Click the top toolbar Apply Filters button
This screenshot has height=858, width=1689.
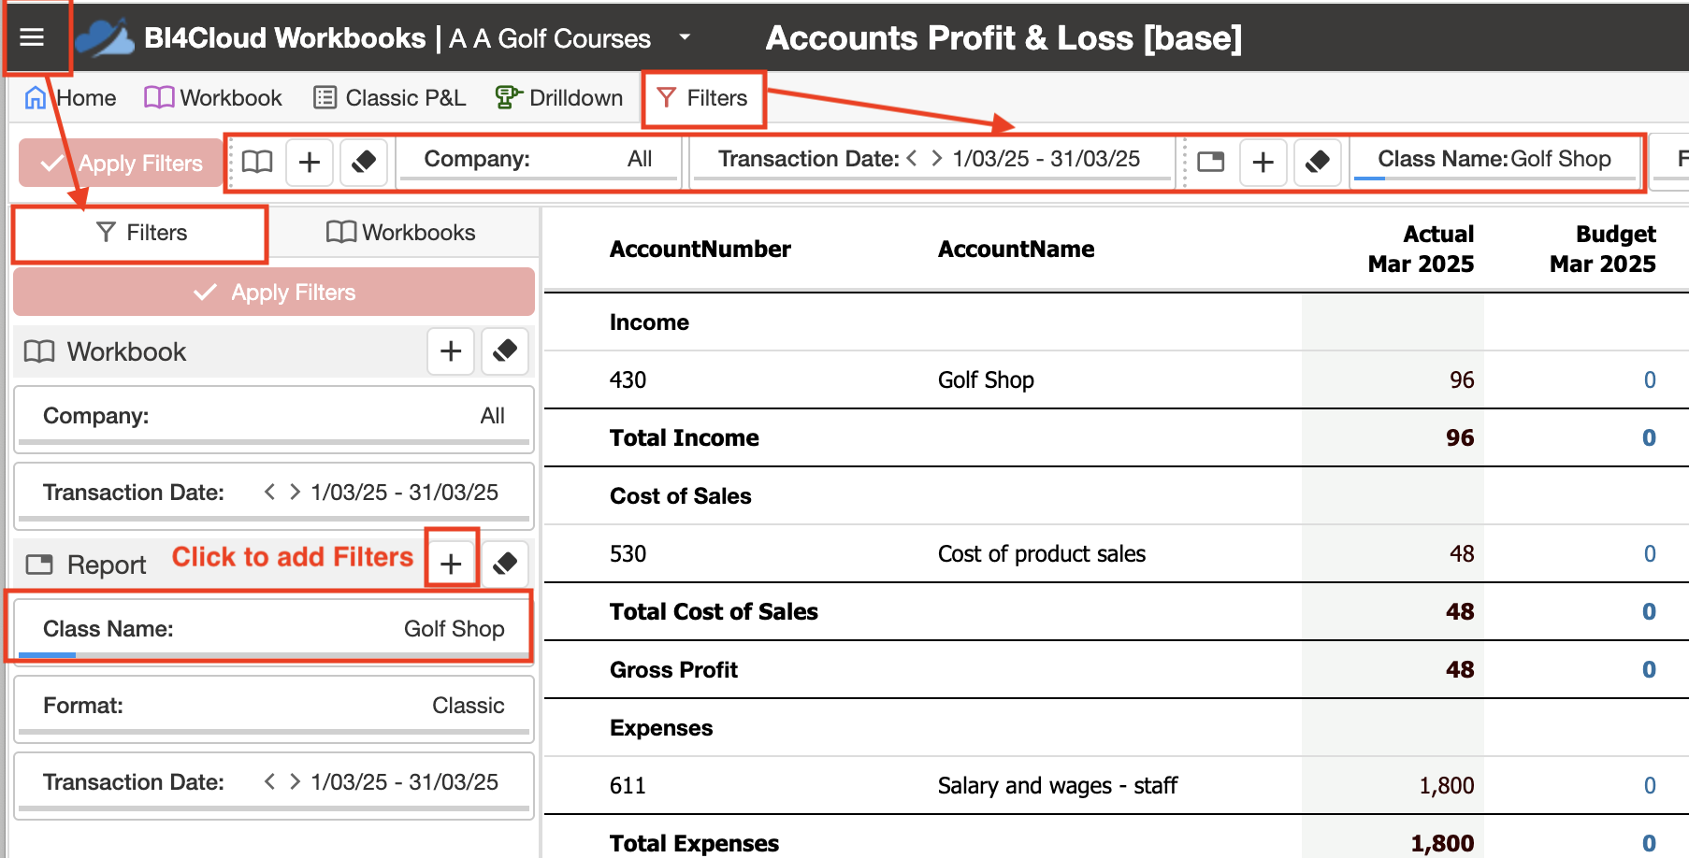coord(122,163)
